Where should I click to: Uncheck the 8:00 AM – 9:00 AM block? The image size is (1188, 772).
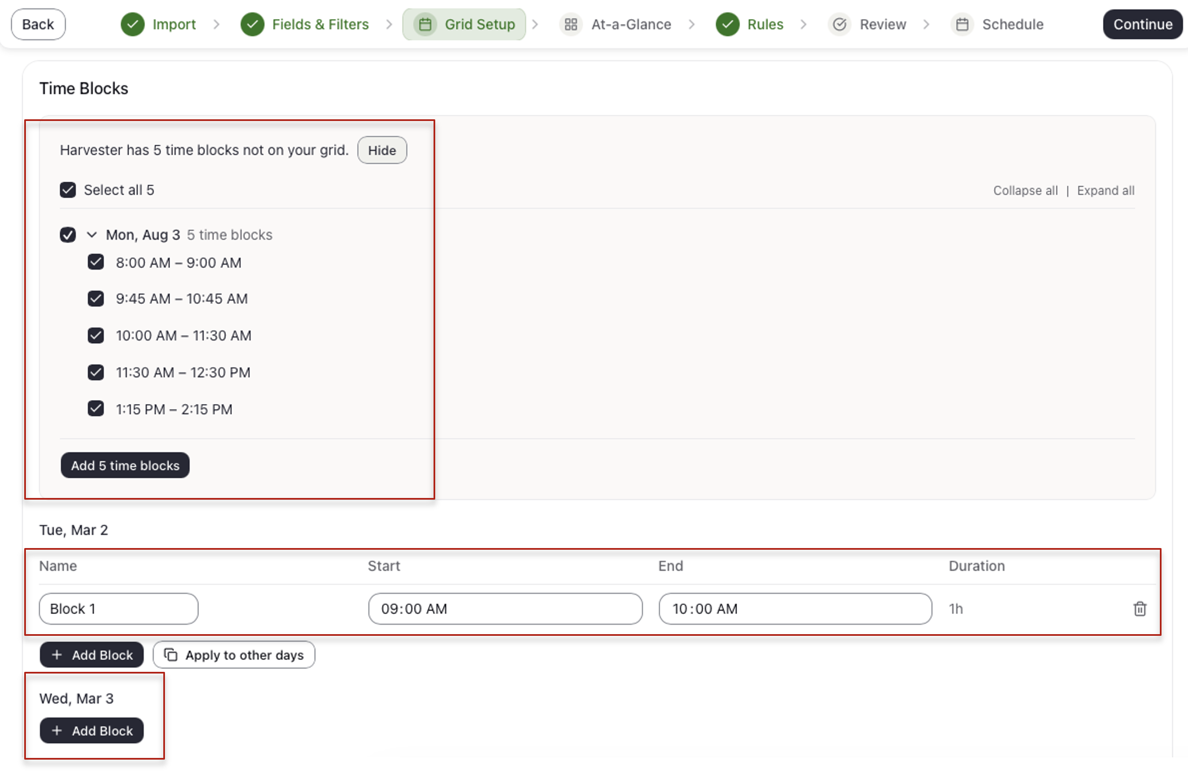click(96, 262)
